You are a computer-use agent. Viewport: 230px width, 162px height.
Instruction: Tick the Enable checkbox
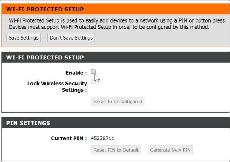tap(93, 72)
